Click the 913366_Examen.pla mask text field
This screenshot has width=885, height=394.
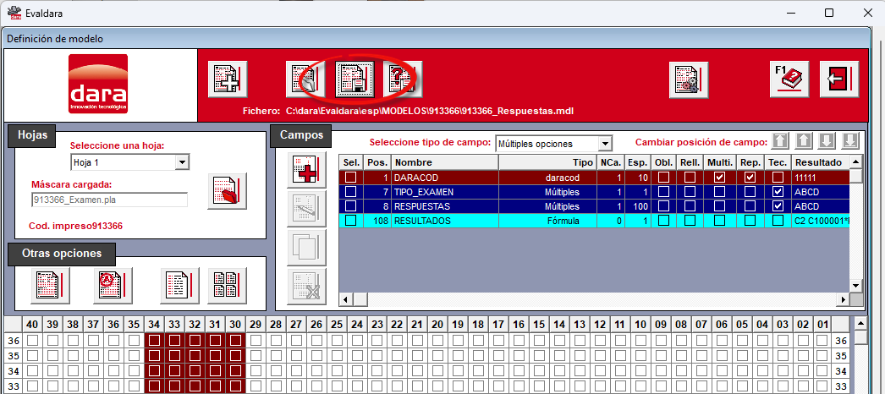click(109, 200)
